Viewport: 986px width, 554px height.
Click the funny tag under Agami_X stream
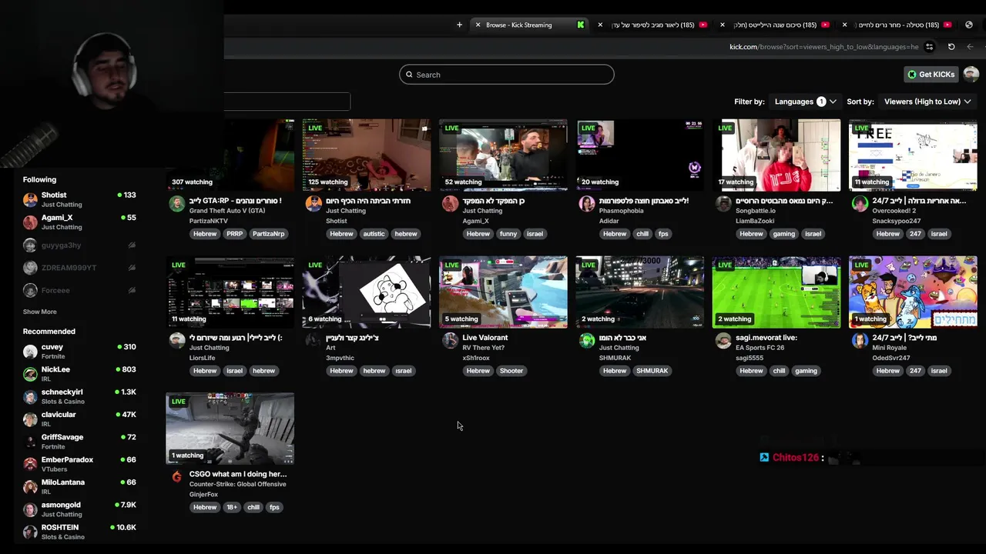508,234
